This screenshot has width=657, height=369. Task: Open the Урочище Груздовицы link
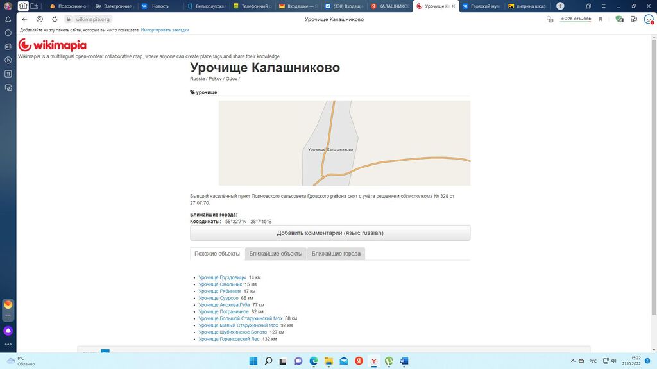[x=222, y=277]
